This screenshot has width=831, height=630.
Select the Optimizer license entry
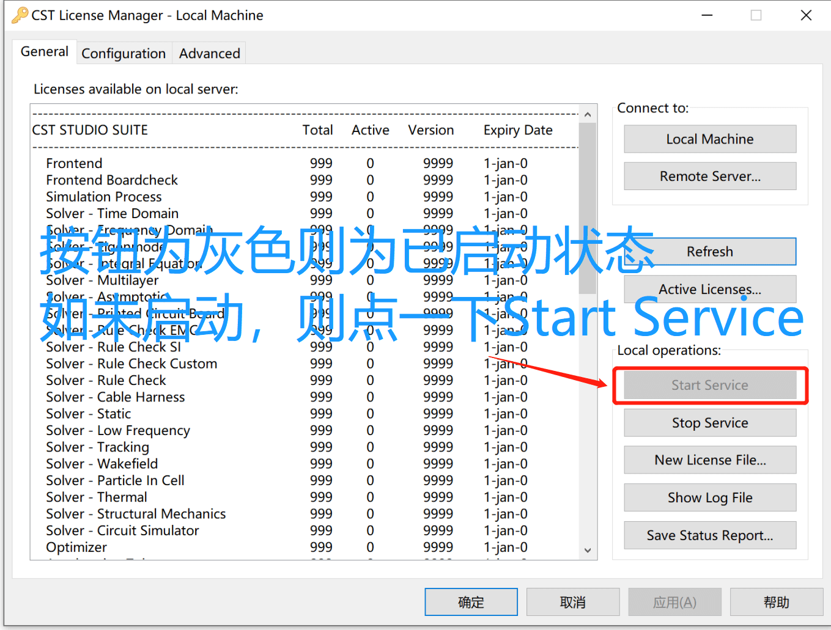click(x=76, y=547)
